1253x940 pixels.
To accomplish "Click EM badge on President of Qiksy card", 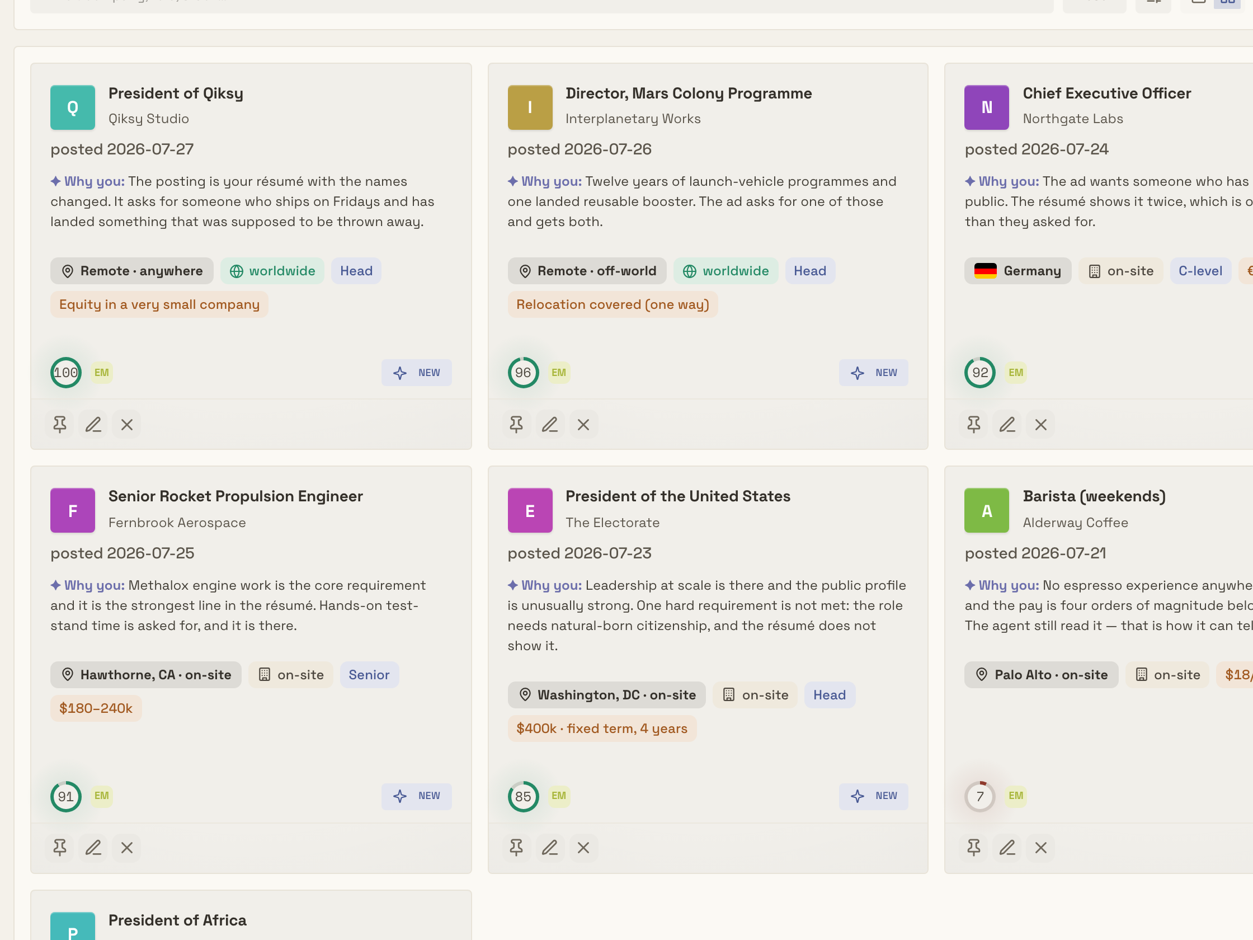I will [101, 373].
